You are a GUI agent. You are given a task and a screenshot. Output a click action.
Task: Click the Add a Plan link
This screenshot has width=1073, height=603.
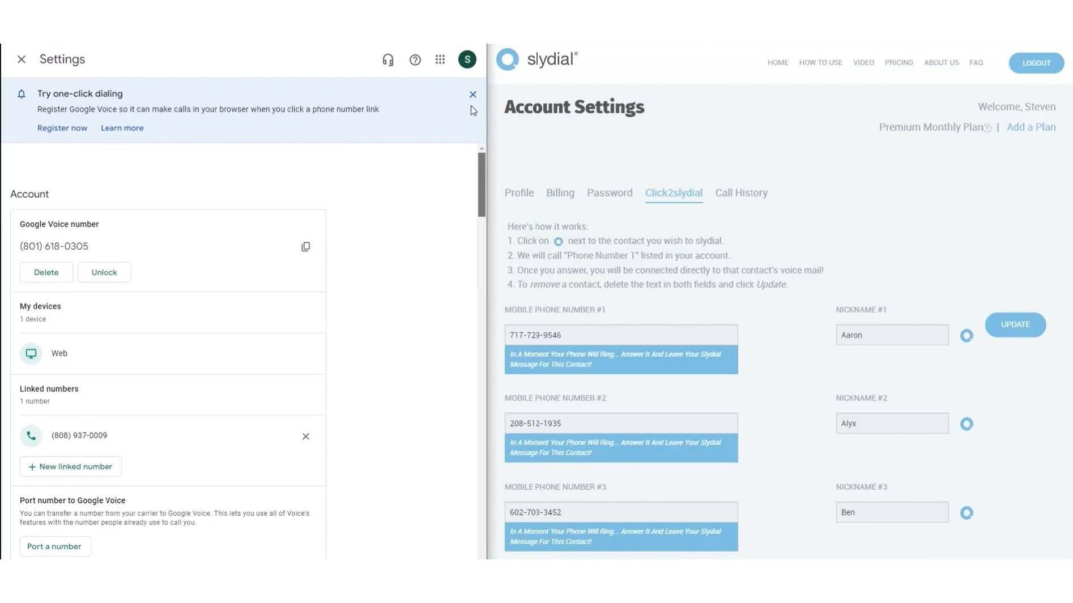click(1031, 127)
